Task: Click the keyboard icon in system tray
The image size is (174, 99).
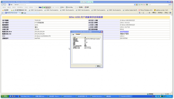Action: tap(153, 96)
